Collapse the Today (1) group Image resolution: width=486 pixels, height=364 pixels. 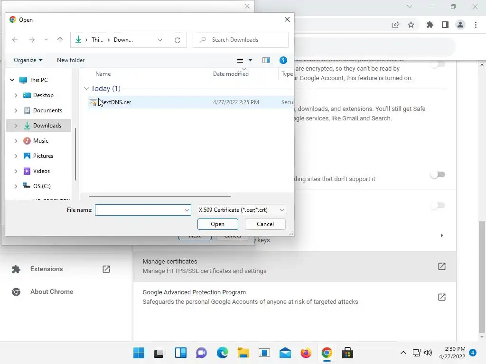click(x=86, y=89)
